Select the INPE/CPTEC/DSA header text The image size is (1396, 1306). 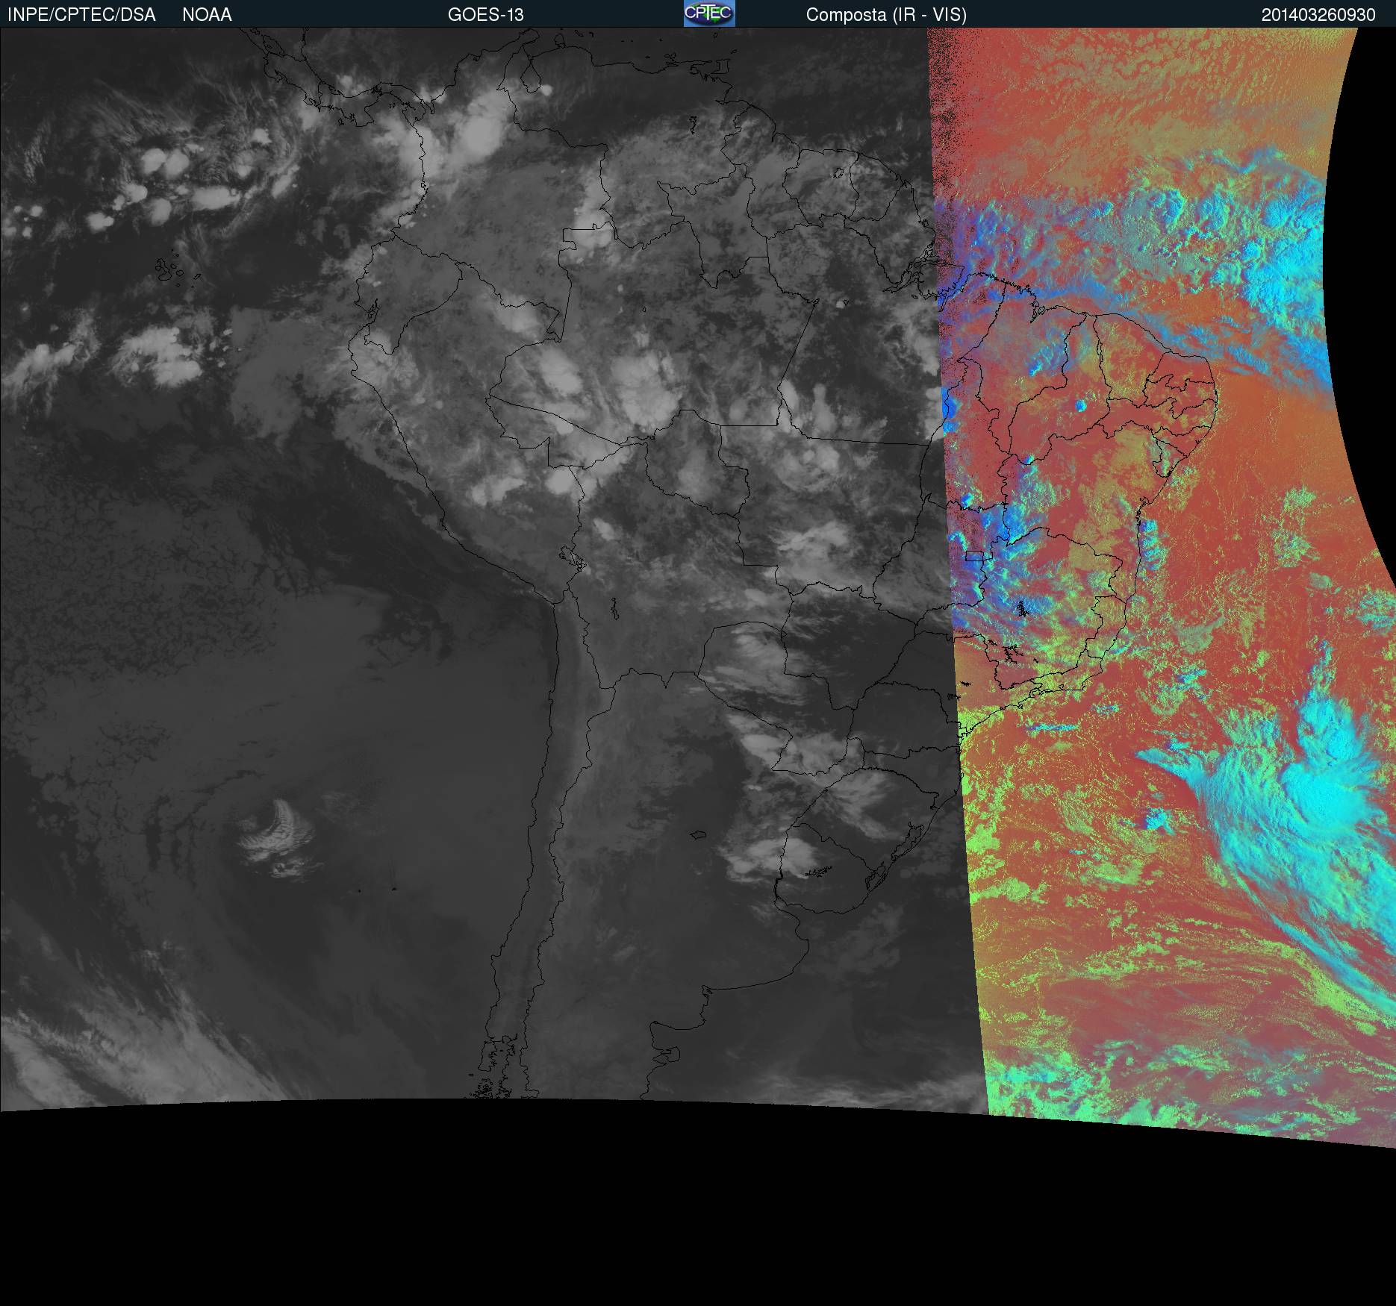tap(81, 15)
